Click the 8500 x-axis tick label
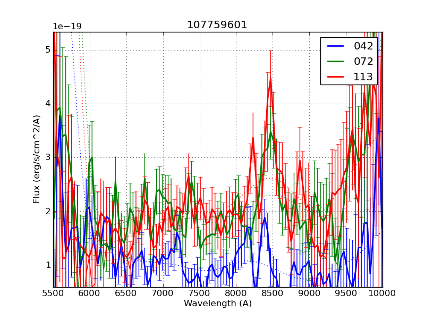The image size is (425, 319). (x=273, y=293)
